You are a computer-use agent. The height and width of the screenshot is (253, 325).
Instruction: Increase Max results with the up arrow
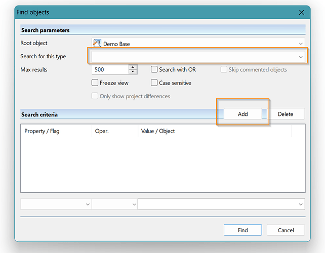[133, 67]
